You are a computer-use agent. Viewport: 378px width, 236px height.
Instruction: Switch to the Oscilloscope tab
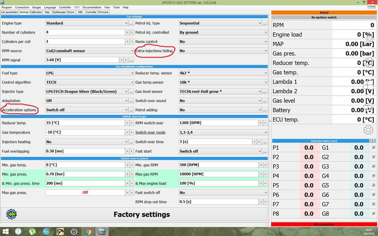click(x=59, y=12)
